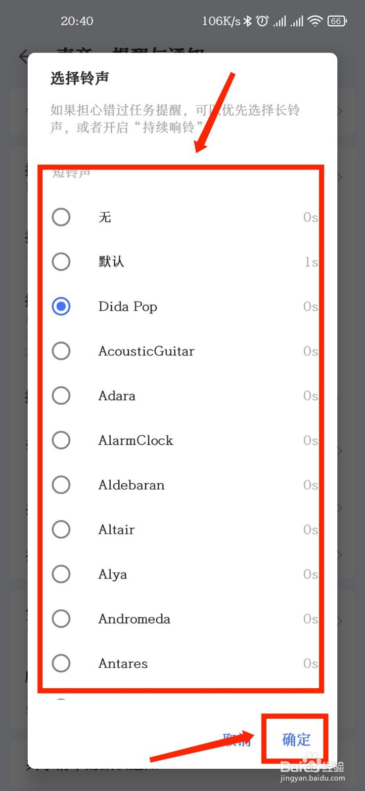The image size is (365, 791).
Task: Tap the alarm clock status icon
Action: (263, 21)
